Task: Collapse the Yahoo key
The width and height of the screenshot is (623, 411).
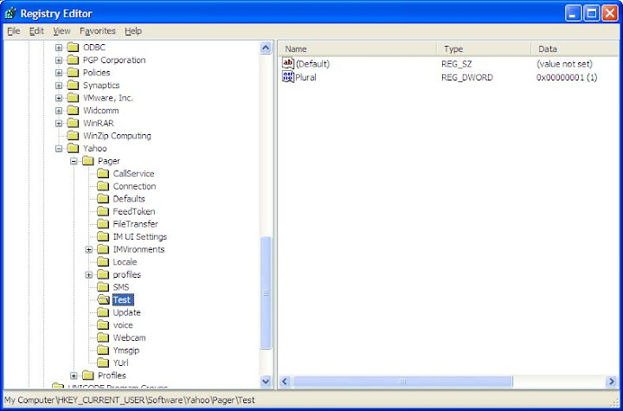Action: tap(59, 149)
